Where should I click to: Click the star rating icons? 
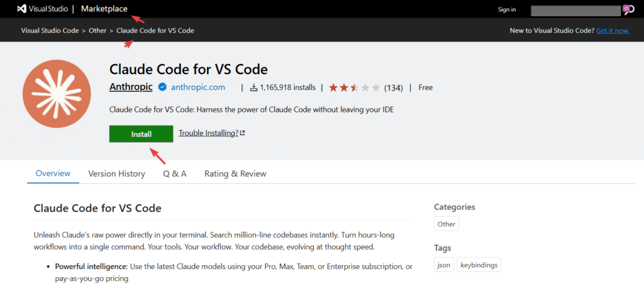click(x=355, y=87)
